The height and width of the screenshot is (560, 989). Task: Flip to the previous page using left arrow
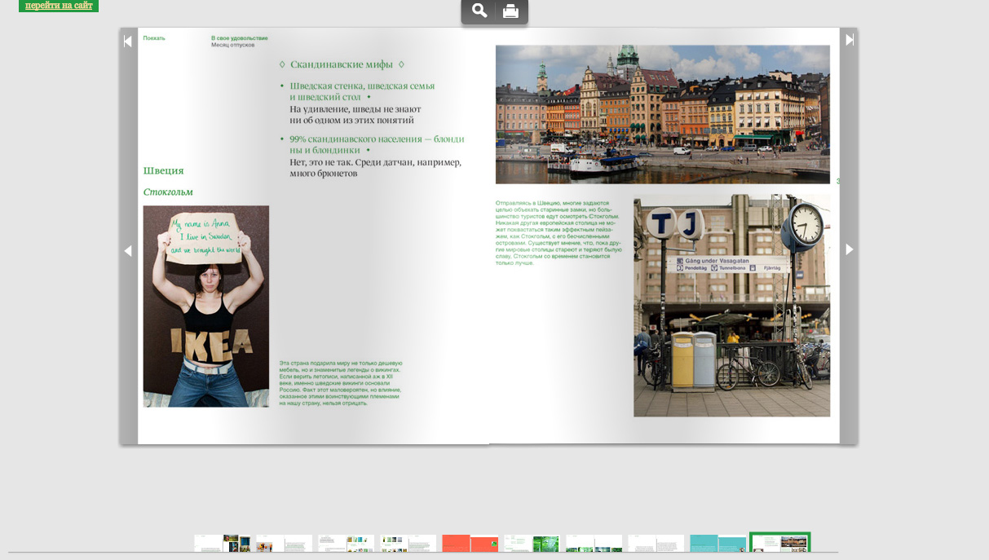click(x=128, y=250)
